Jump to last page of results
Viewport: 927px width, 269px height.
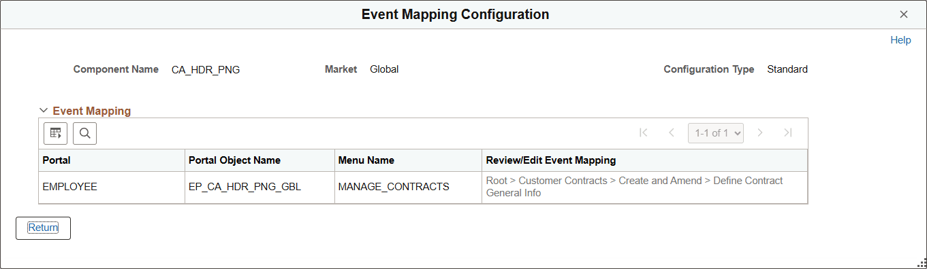[x=788, y=132]
